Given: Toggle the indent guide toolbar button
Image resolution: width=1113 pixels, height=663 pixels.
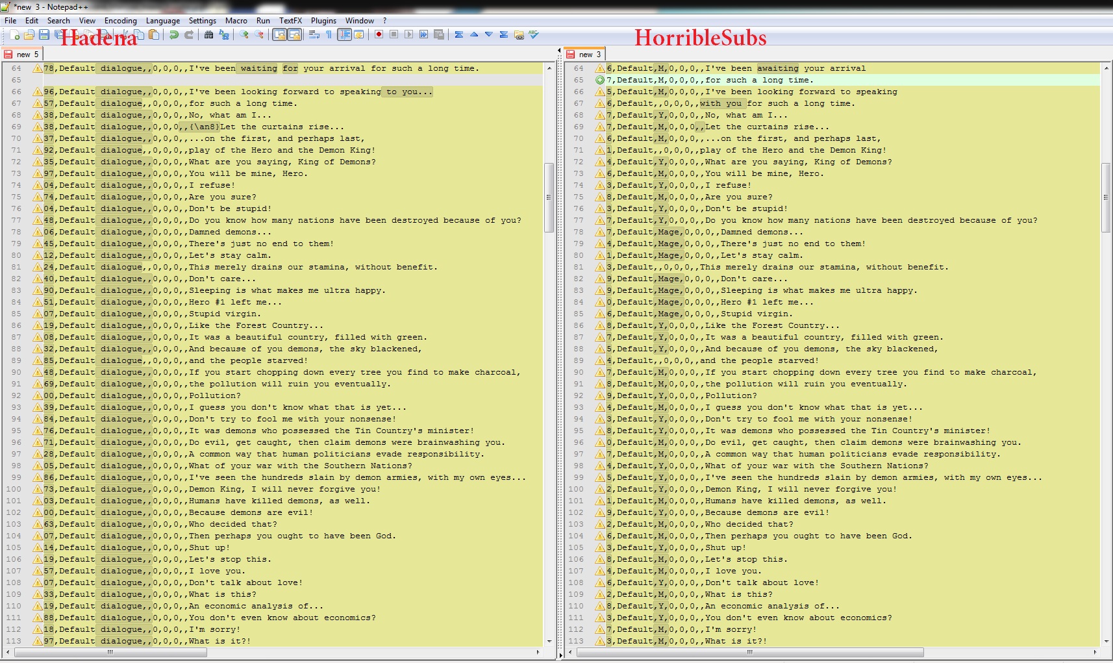Looking at the screenshot, I should [x=344, y=35].
